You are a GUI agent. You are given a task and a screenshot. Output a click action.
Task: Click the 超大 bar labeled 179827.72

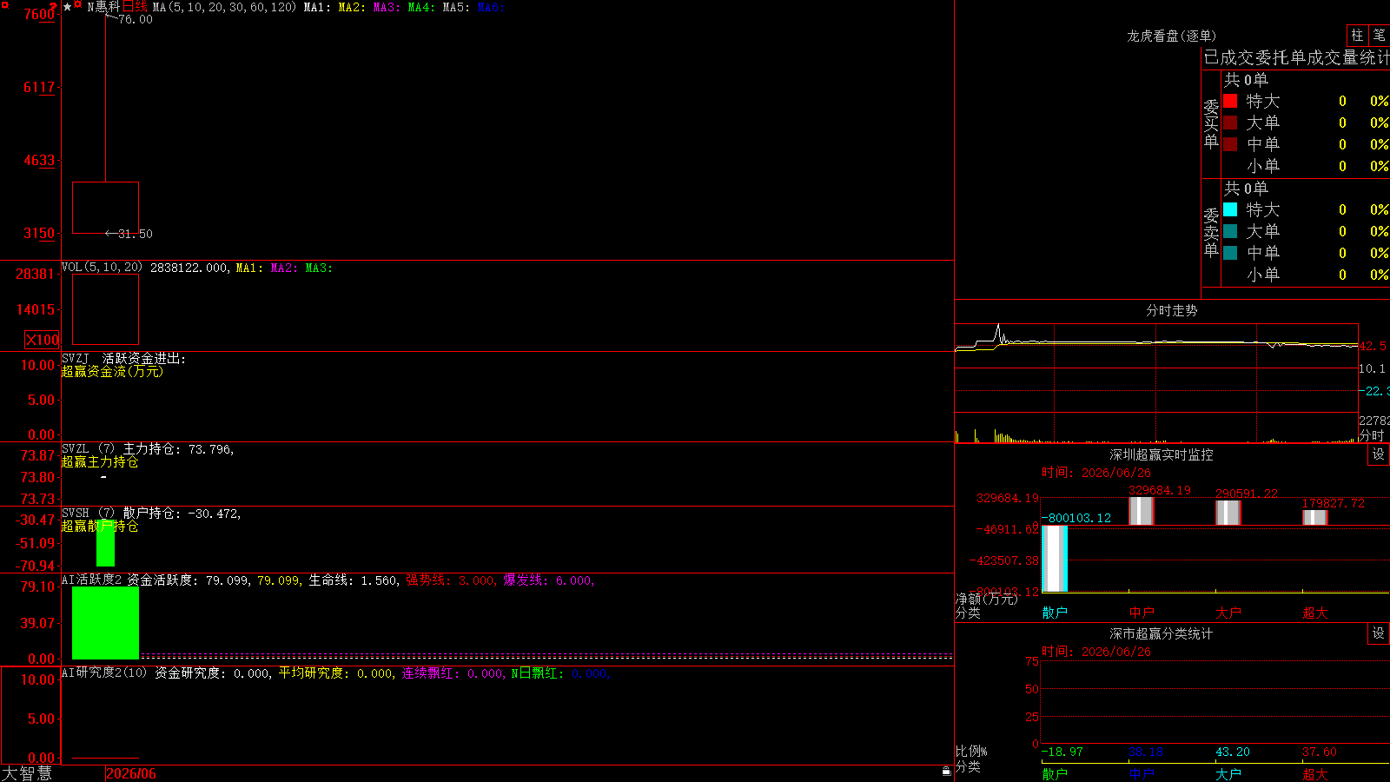pos(1315,517)
